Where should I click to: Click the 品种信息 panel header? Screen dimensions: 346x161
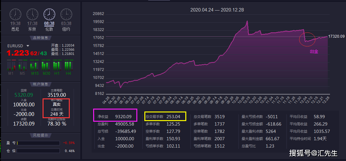pos(41,38)
